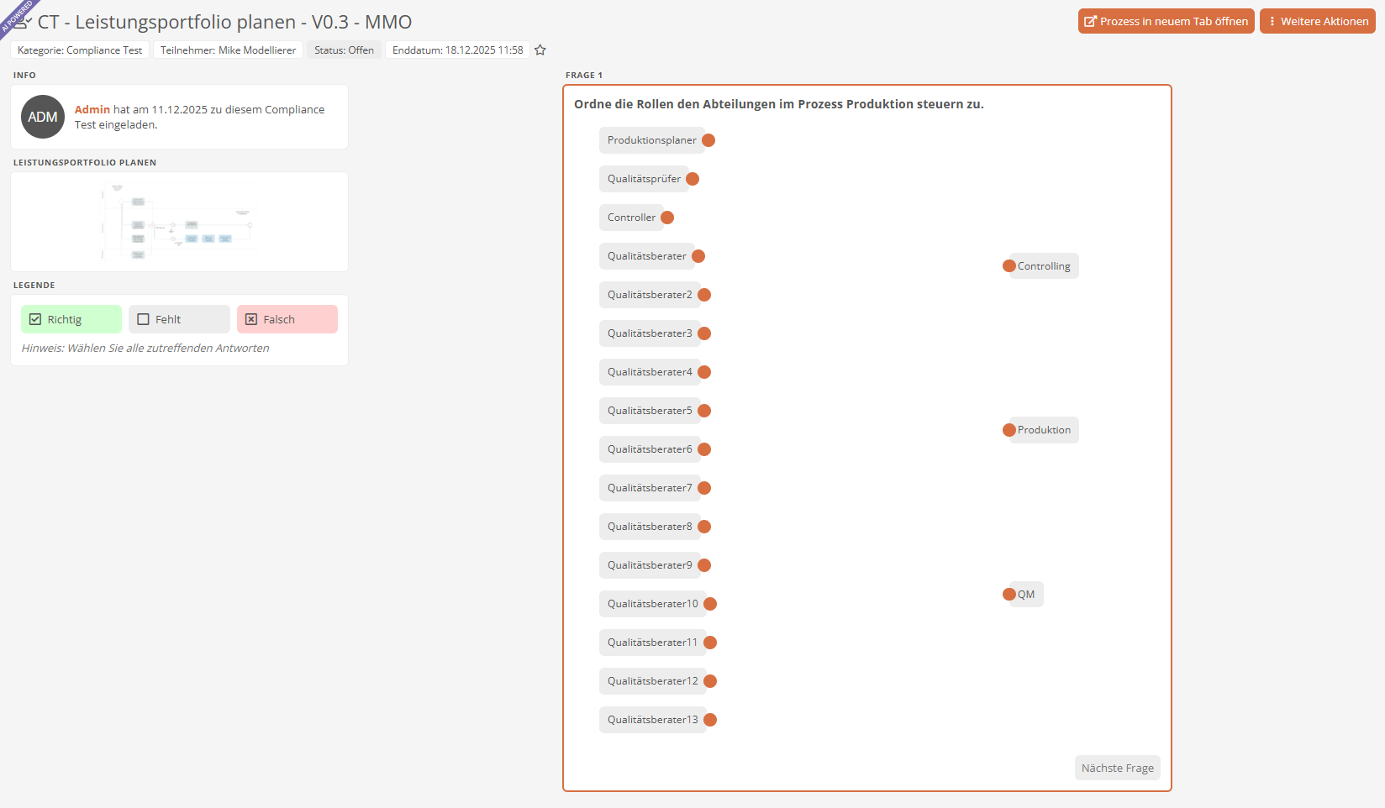
Task: Click the connector dot of Produktion department
Action: coord(1009,430)
